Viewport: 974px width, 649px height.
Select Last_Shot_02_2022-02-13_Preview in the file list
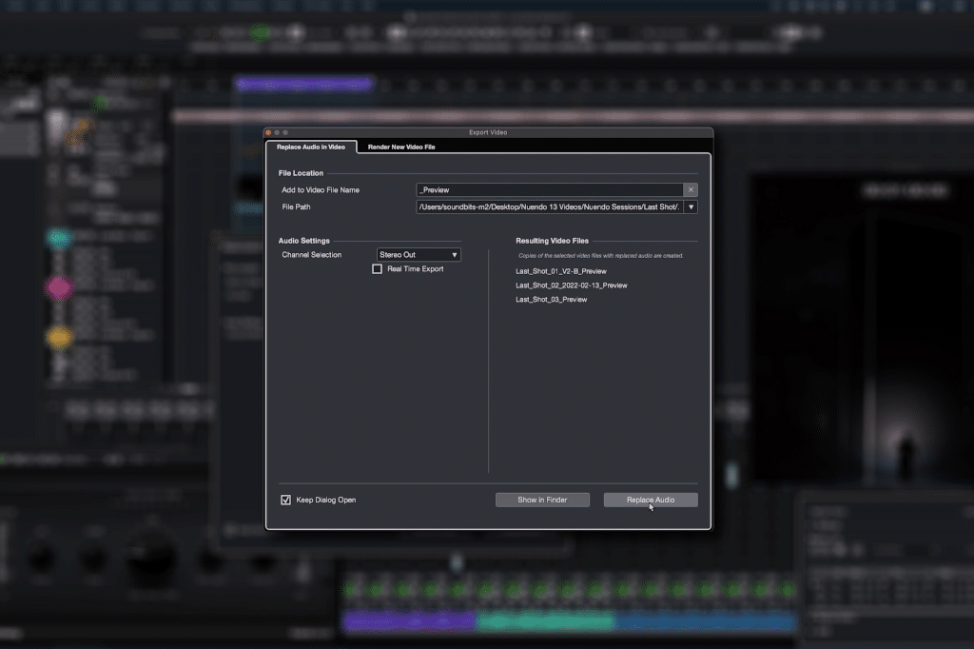point(571,285)
